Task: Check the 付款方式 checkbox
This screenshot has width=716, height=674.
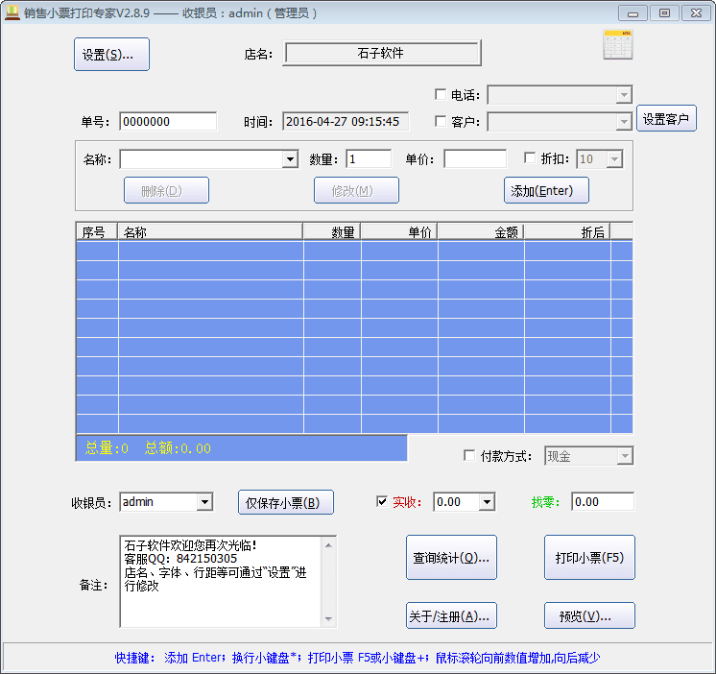Action: pyautogui.click(x=469, y=455)
